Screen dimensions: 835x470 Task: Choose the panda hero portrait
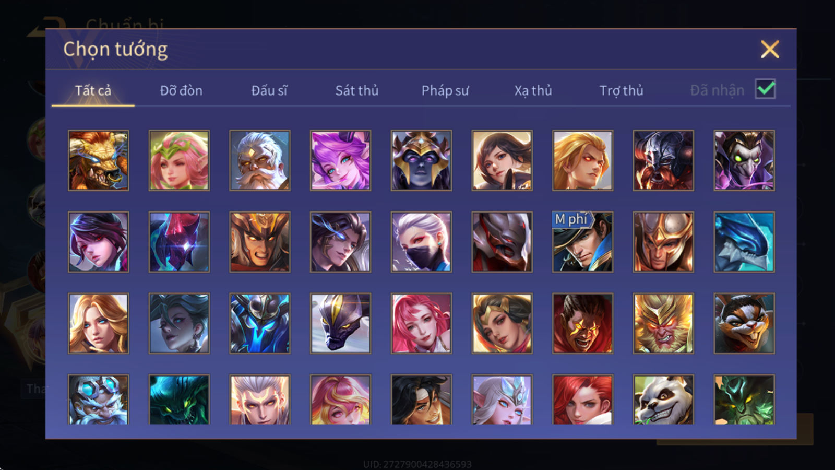point(663,399)
